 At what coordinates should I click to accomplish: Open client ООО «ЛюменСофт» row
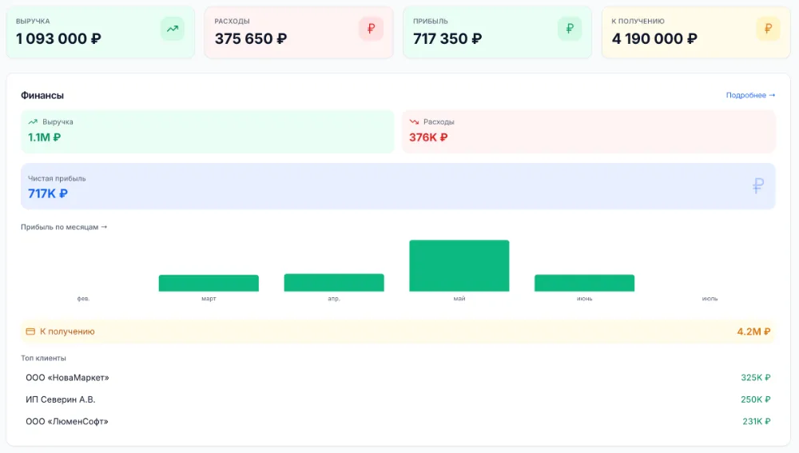(398, 421)
